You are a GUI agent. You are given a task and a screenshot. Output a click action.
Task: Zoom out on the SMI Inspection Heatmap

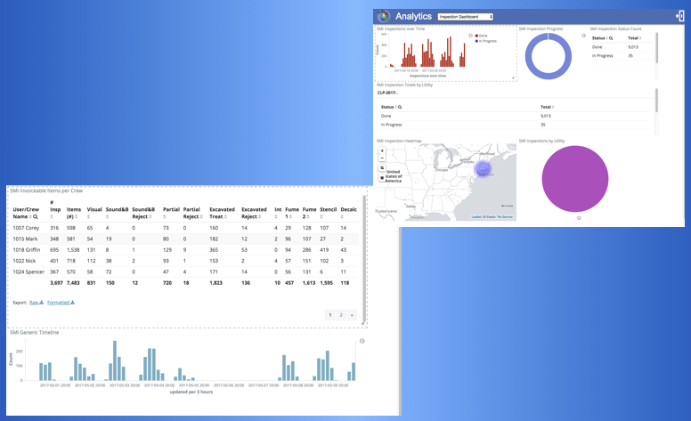(382, 158)
